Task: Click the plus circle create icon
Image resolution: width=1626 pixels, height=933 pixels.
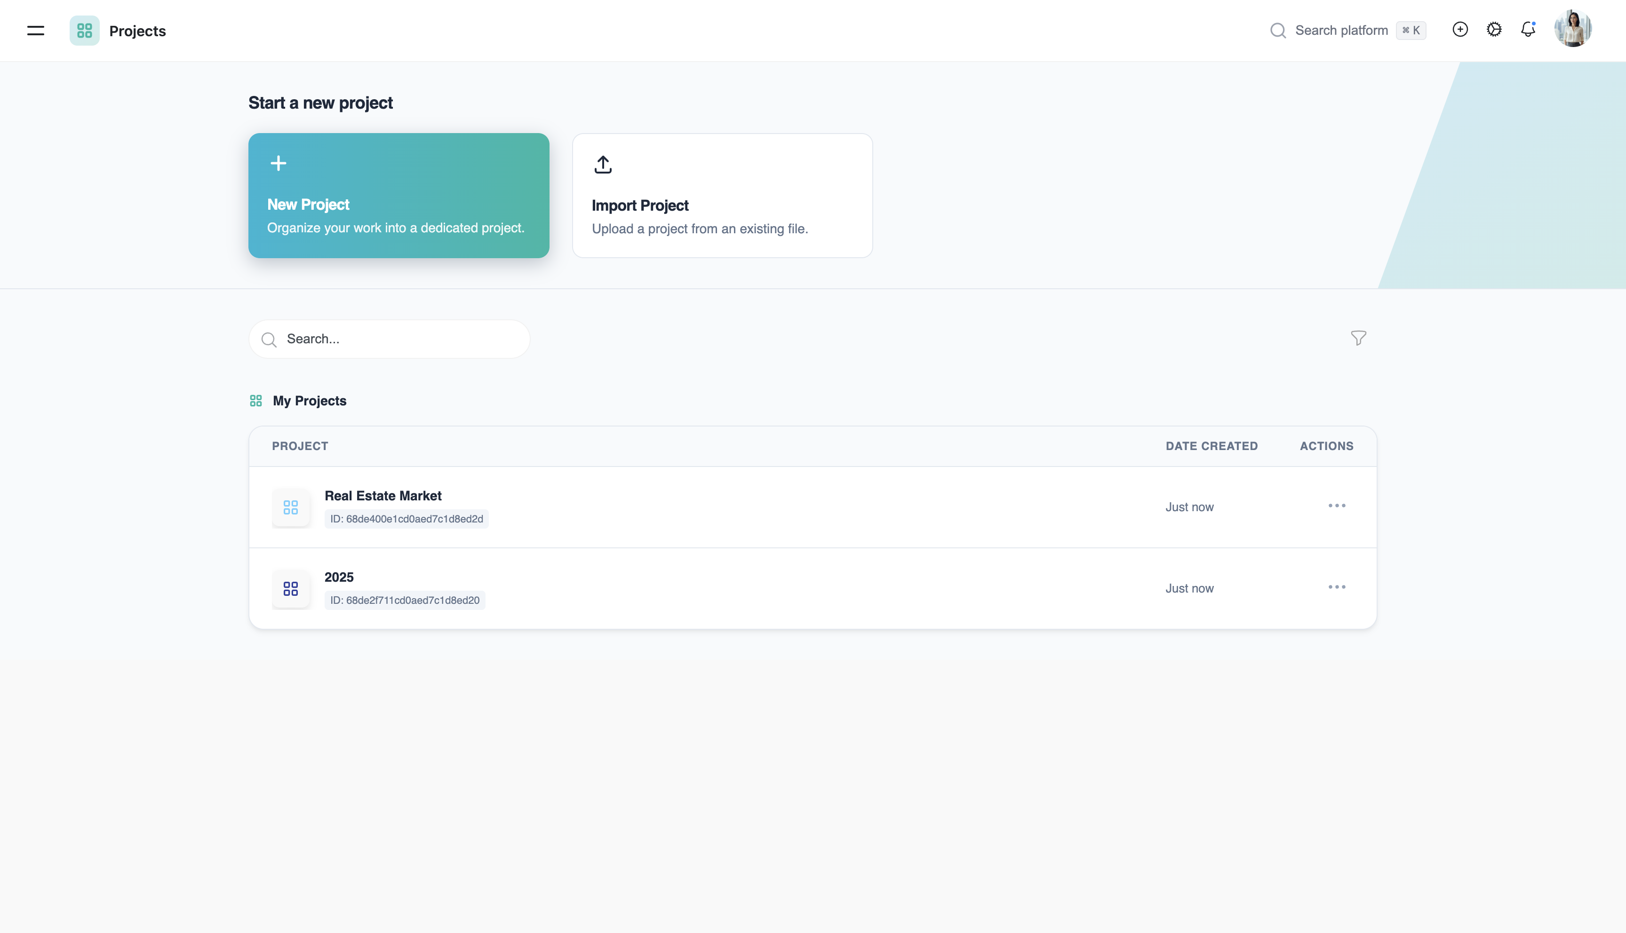Action: (1460, 30)
